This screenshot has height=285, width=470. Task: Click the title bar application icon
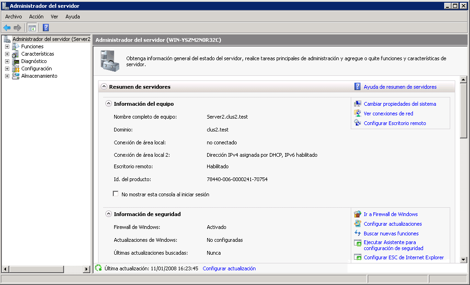coord(5,6)
